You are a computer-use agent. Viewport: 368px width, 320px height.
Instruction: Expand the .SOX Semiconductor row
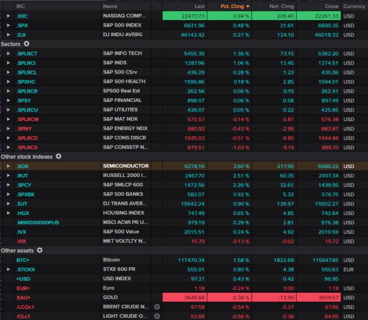(8, 166)
